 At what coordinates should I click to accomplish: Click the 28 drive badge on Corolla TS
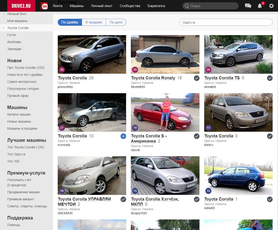[208, 70]
